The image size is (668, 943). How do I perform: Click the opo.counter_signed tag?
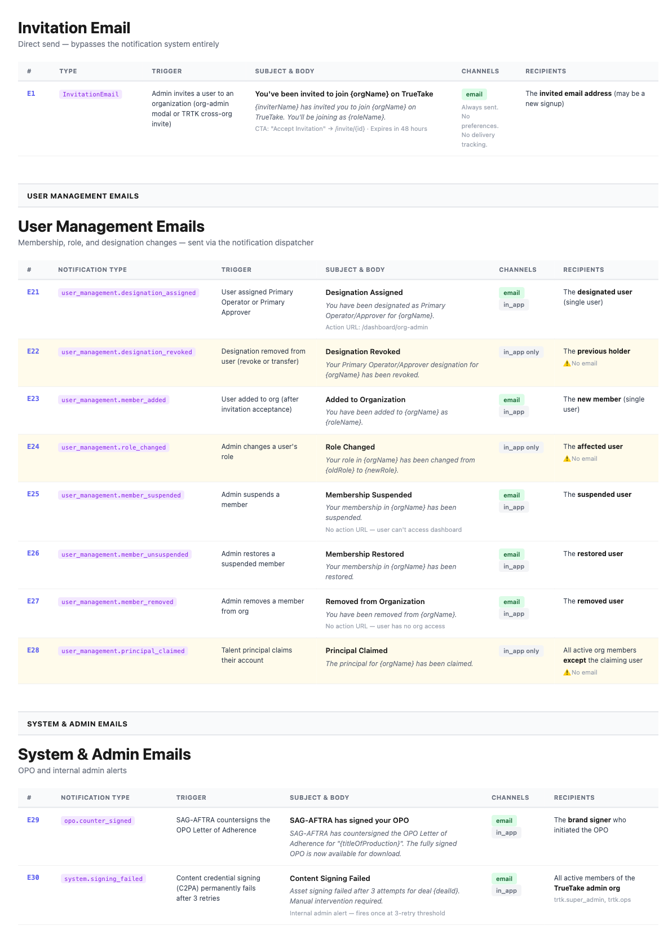click(x=98, y=821)
